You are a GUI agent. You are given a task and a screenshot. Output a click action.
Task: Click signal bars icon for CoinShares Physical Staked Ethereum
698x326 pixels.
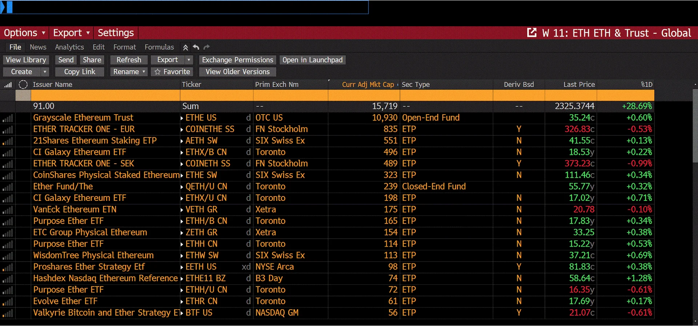tap(8, 175)
